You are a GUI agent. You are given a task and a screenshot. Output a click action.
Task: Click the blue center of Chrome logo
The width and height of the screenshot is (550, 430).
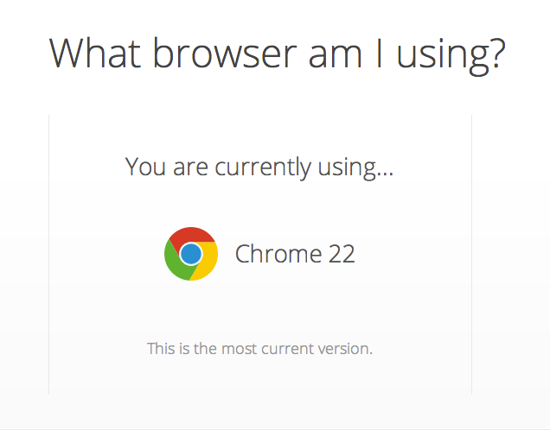click(191, 254)
